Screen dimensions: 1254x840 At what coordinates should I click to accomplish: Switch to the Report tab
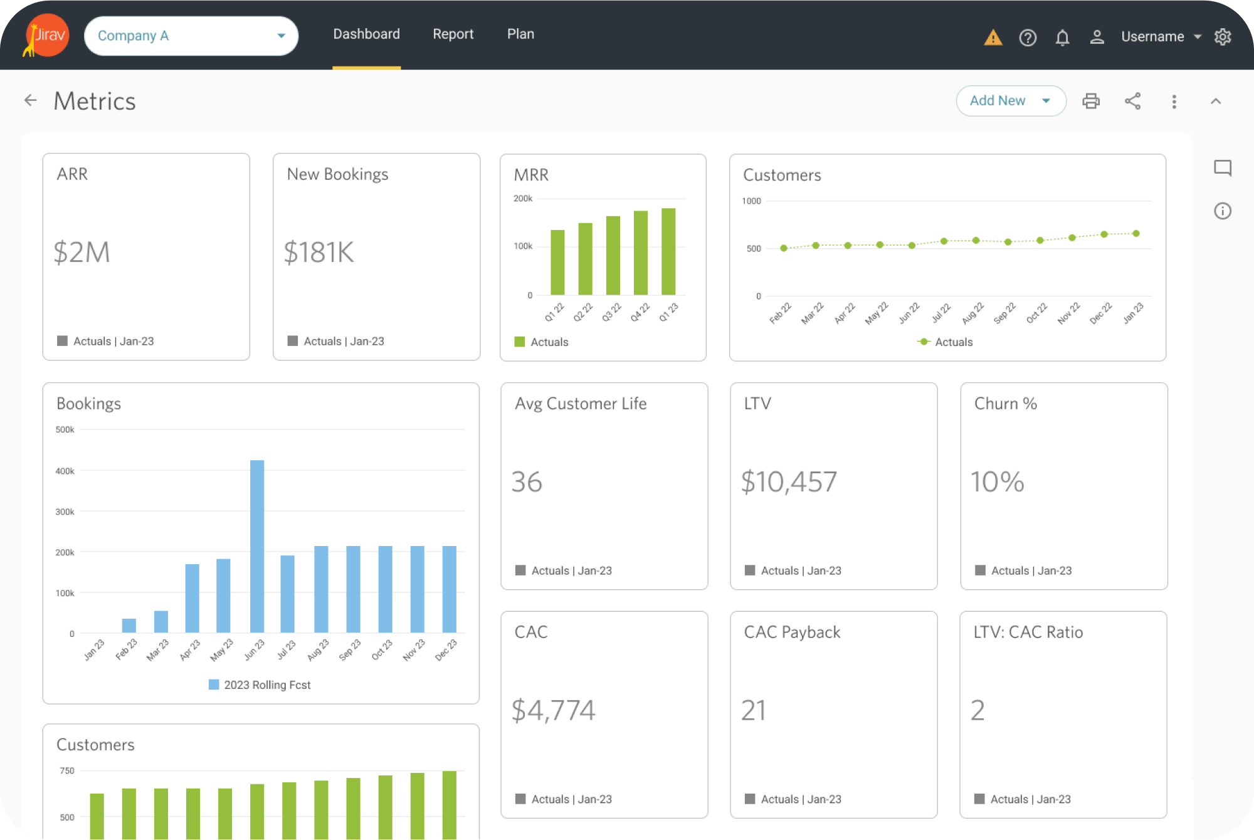[x=453, y=34]
